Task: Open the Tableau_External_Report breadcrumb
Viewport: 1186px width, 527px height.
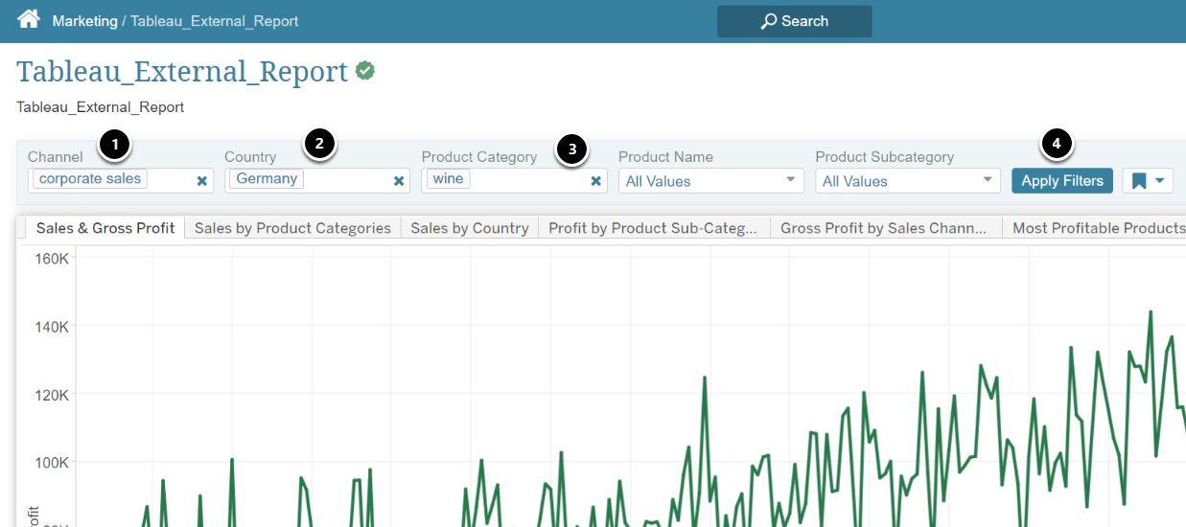Action: (x=214, y=21)
